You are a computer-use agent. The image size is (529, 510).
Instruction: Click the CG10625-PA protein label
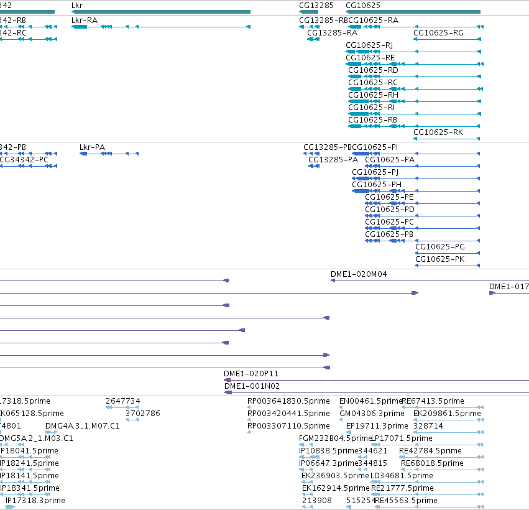[x=390, y=160]
